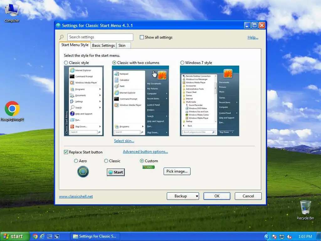
Task: Click the switch windows quick launch icon
Action: pos(57,236)
